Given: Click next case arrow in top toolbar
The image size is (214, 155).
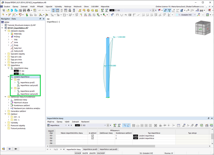Looking at the screenshot, I should tap(156, 10).
